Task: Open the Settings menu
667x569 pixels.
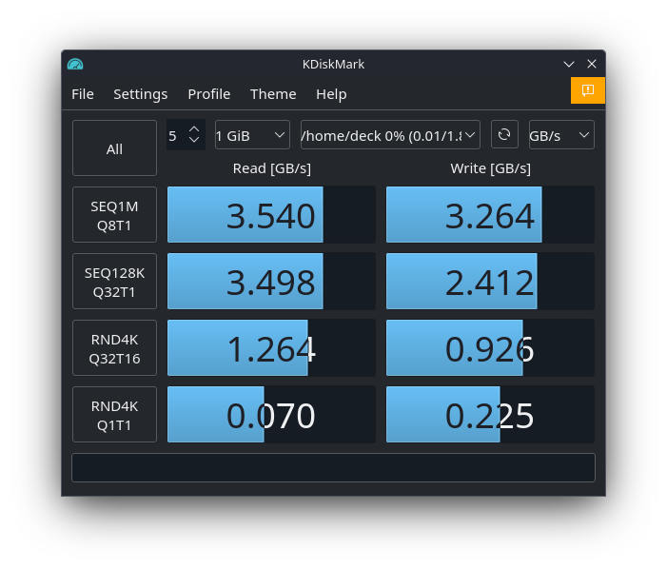Action: [141, 94]
